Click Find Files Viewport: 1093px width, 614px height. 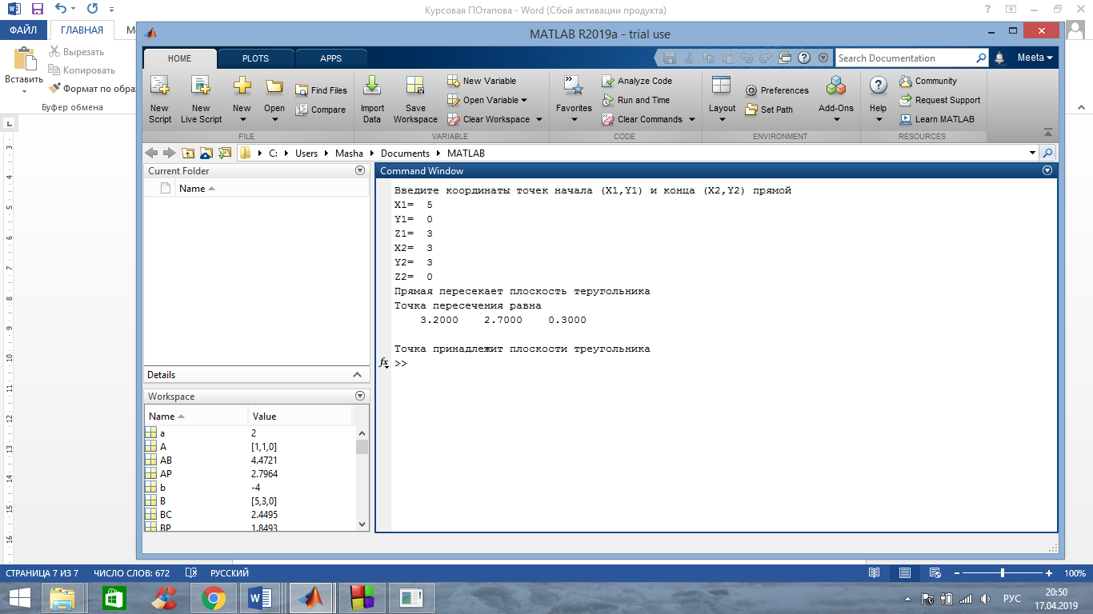point(321,90)
